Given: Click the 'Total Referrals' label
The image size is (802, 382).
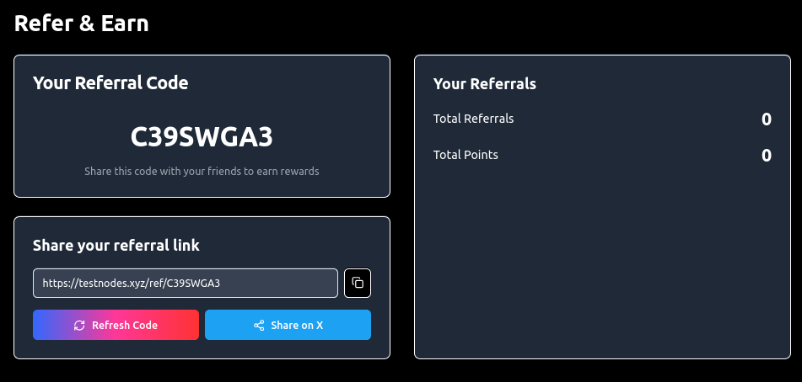Looking at the screenshot, I should click(x=473, y=119).
